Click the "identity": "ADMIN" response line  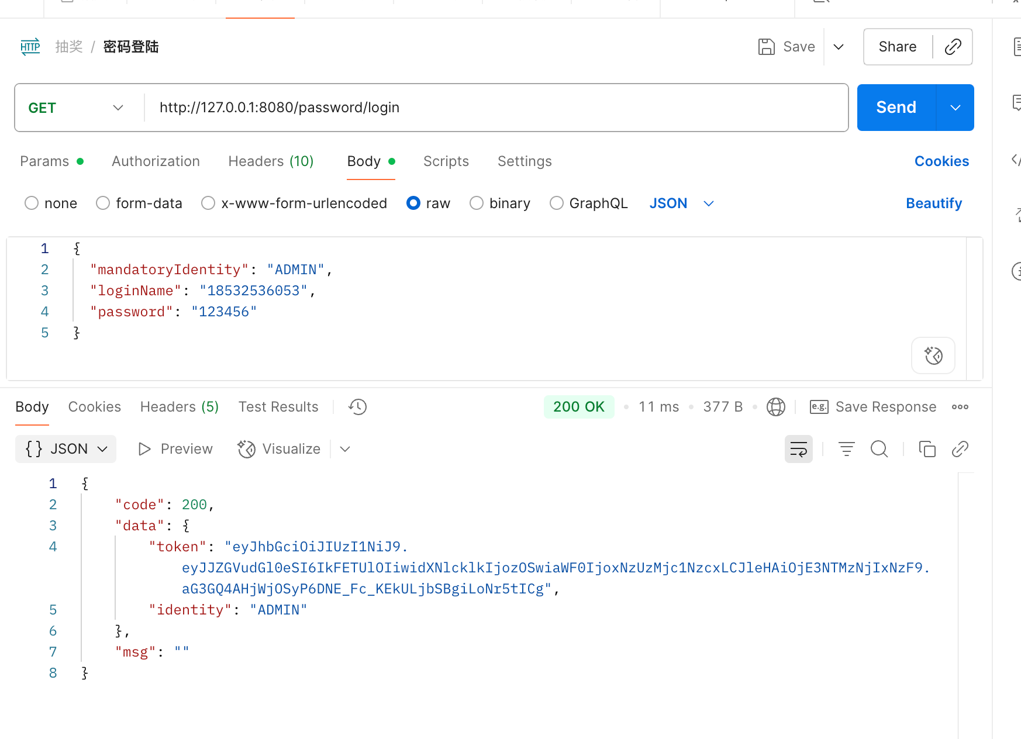tap(228, 610)
